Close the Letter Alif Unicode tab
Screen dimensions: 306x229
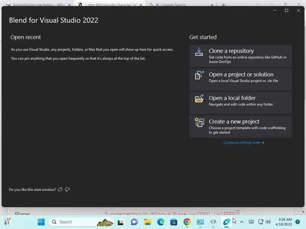[141, 5]
